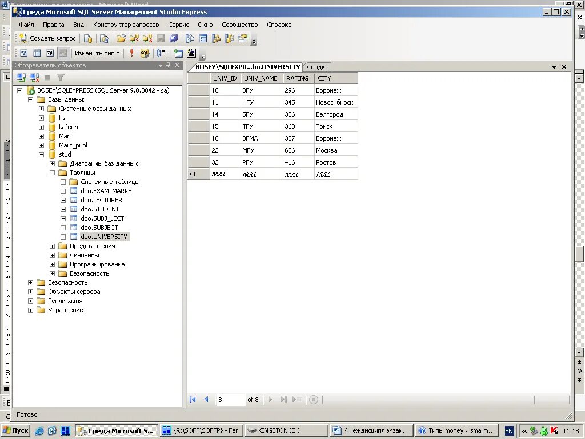The width and height of the screenshot is (585, 439).
Task: Expand Системные базы данных node
Action: pyautogui.click(x=41, y=109)
